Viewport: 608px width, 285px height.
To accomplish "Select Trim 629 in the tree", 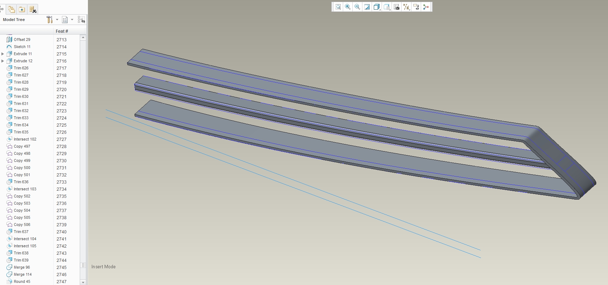I will point(21,89).
